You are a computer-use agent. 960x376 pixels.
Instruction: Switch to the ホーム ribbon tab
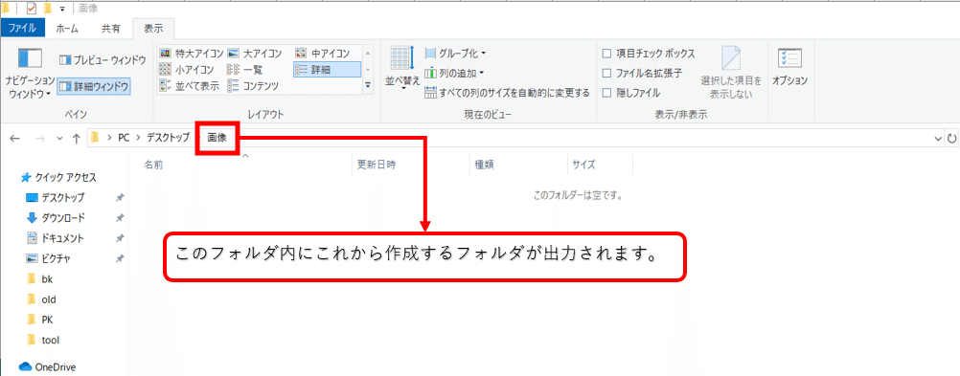click(66, 28)
